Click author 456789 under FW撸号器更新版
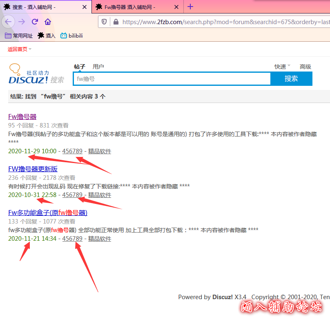 tap(72, 195)
